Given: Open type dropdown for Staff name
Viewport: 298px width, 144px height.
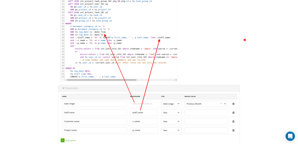Looking at the screenshot, I should (171, 113).
